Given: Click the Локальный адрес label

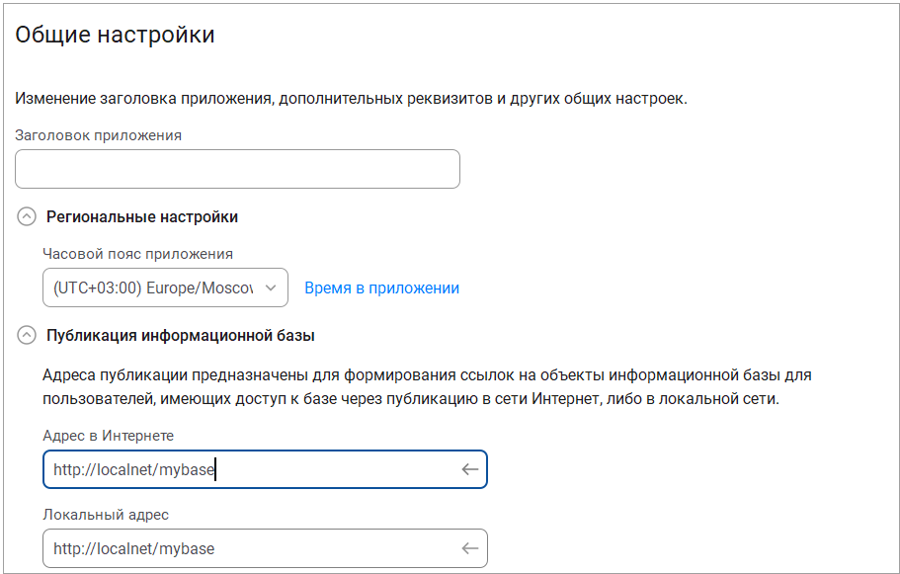Looking at the screenshot, I should [106, 515].
